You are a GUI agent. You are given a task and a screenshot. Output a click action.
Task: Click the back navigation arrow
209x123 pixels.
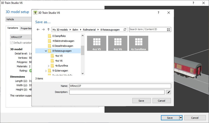coord(38,29)
